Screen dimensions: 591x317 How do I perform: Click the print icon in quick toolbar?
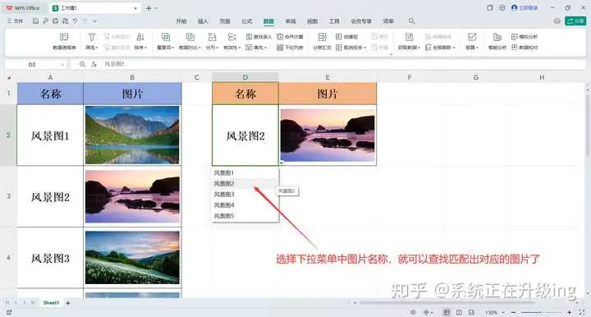coord(56,21)
